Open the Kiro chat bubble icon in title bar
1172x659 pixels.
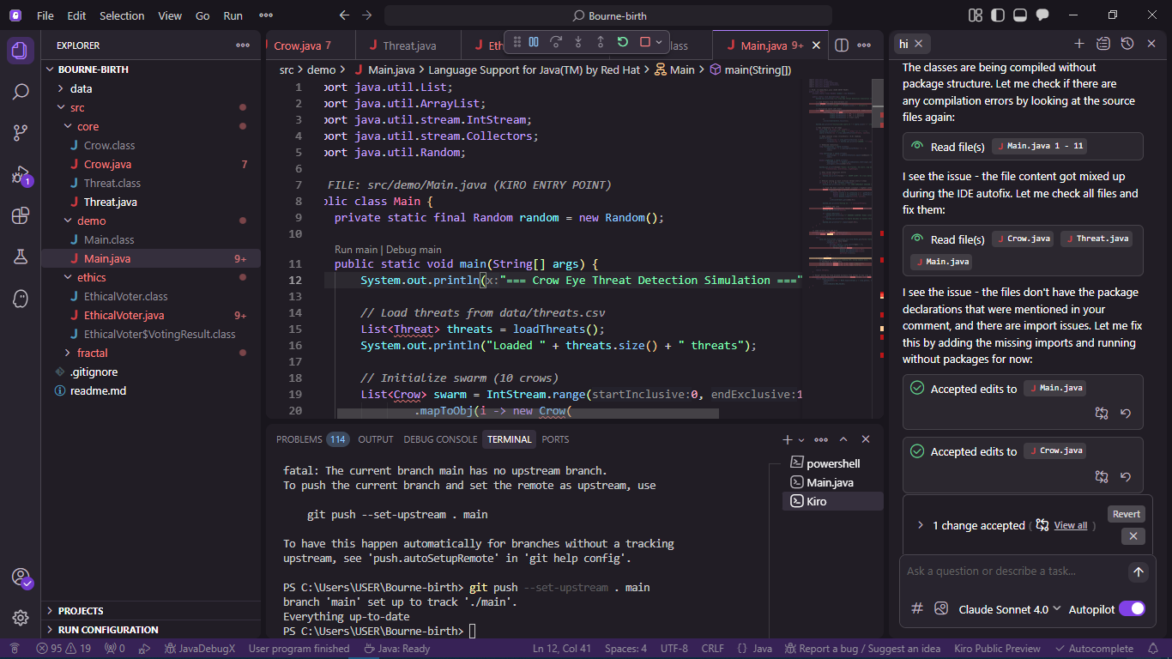pos(1042,15)
